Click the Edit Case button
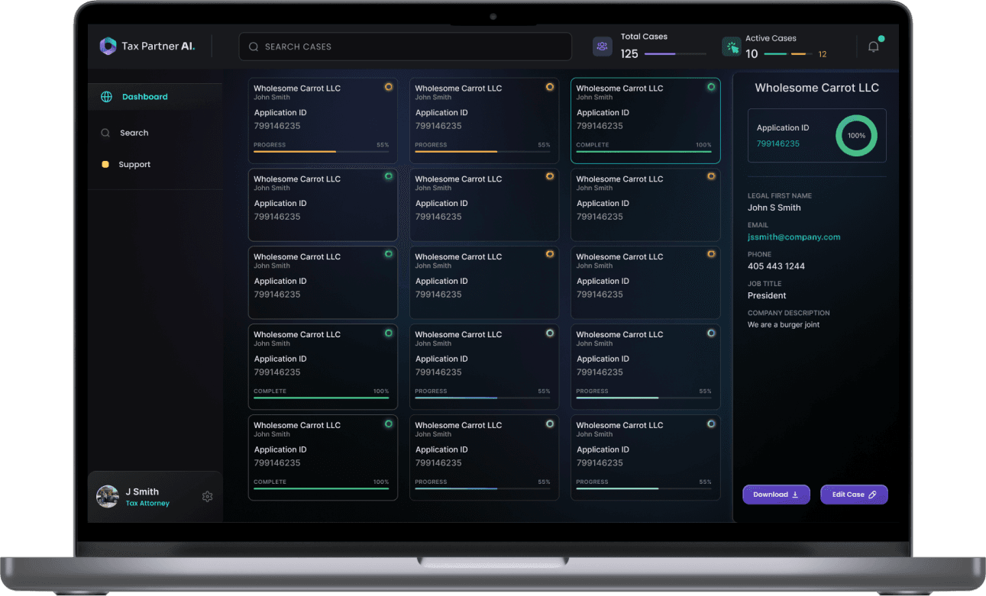Screen dimensions: 986x596 854,495
